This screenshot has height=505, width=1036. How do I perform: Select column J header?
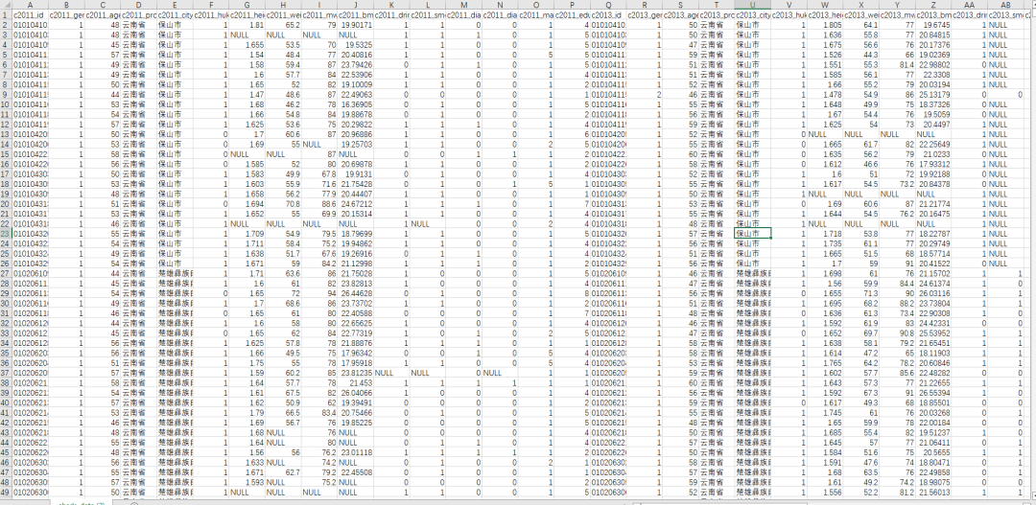(x=356, y=4)
